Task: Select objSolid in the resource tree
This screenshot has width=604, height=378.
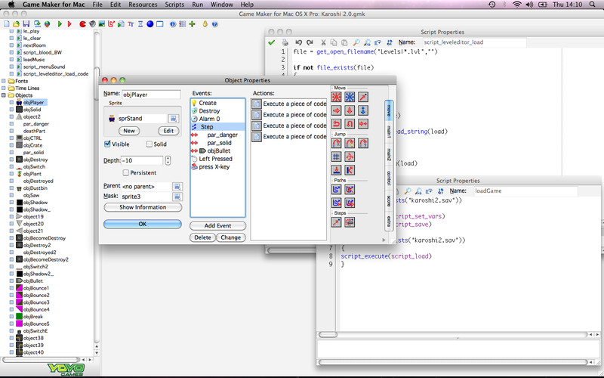Action: click(x=32, y=110)
